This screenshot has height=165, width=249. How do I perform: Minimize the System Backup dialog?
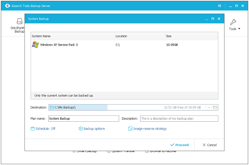click(207, 19)
